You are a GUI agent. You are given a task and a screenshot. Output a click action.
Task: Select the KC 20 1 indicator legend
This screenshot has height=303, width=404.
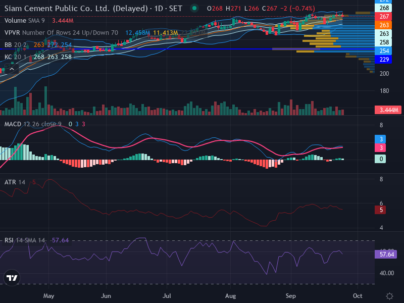click(16, 57)
